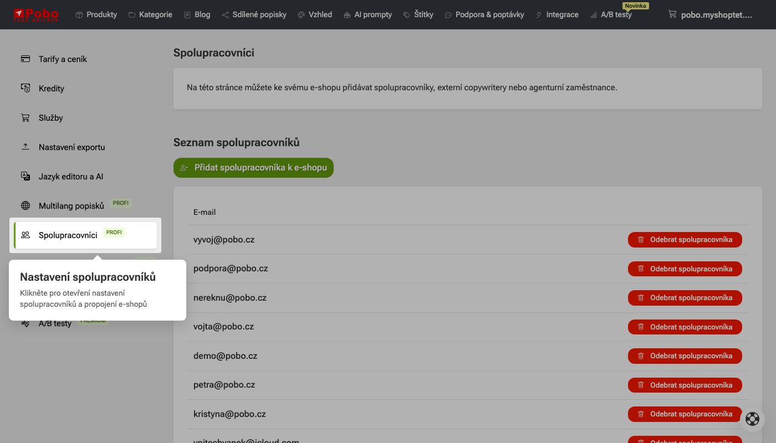This screenshot has width=776, height=443.
Task: Click the Tarify a ceník card icon
Action: [25, 59]
